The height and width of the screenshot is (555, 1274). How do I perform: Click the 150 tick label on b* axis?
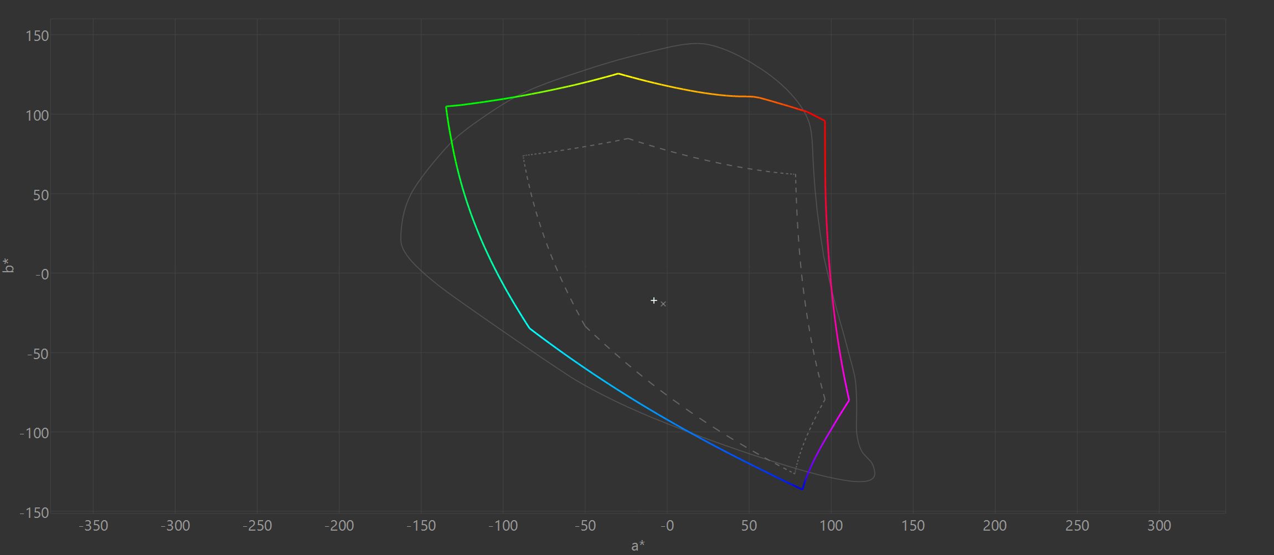coord(37,36)
